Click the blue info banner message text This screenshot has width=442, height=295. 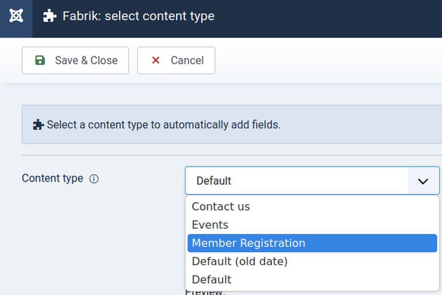click(x=164, y=124)
